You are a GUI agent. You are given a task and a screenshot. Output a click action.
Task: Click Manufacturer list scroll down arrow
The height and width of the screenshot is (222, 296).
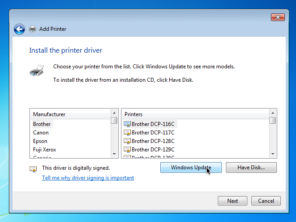coord(114,154)
